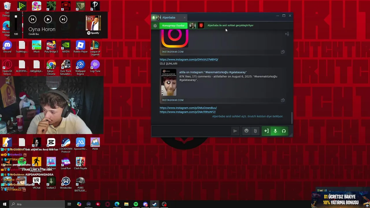Click the attachment upload icon in chat

tap(255, 131)
